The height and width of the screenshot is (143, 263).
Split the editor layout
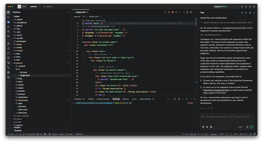pyautogui.click(x=191, y=12)
